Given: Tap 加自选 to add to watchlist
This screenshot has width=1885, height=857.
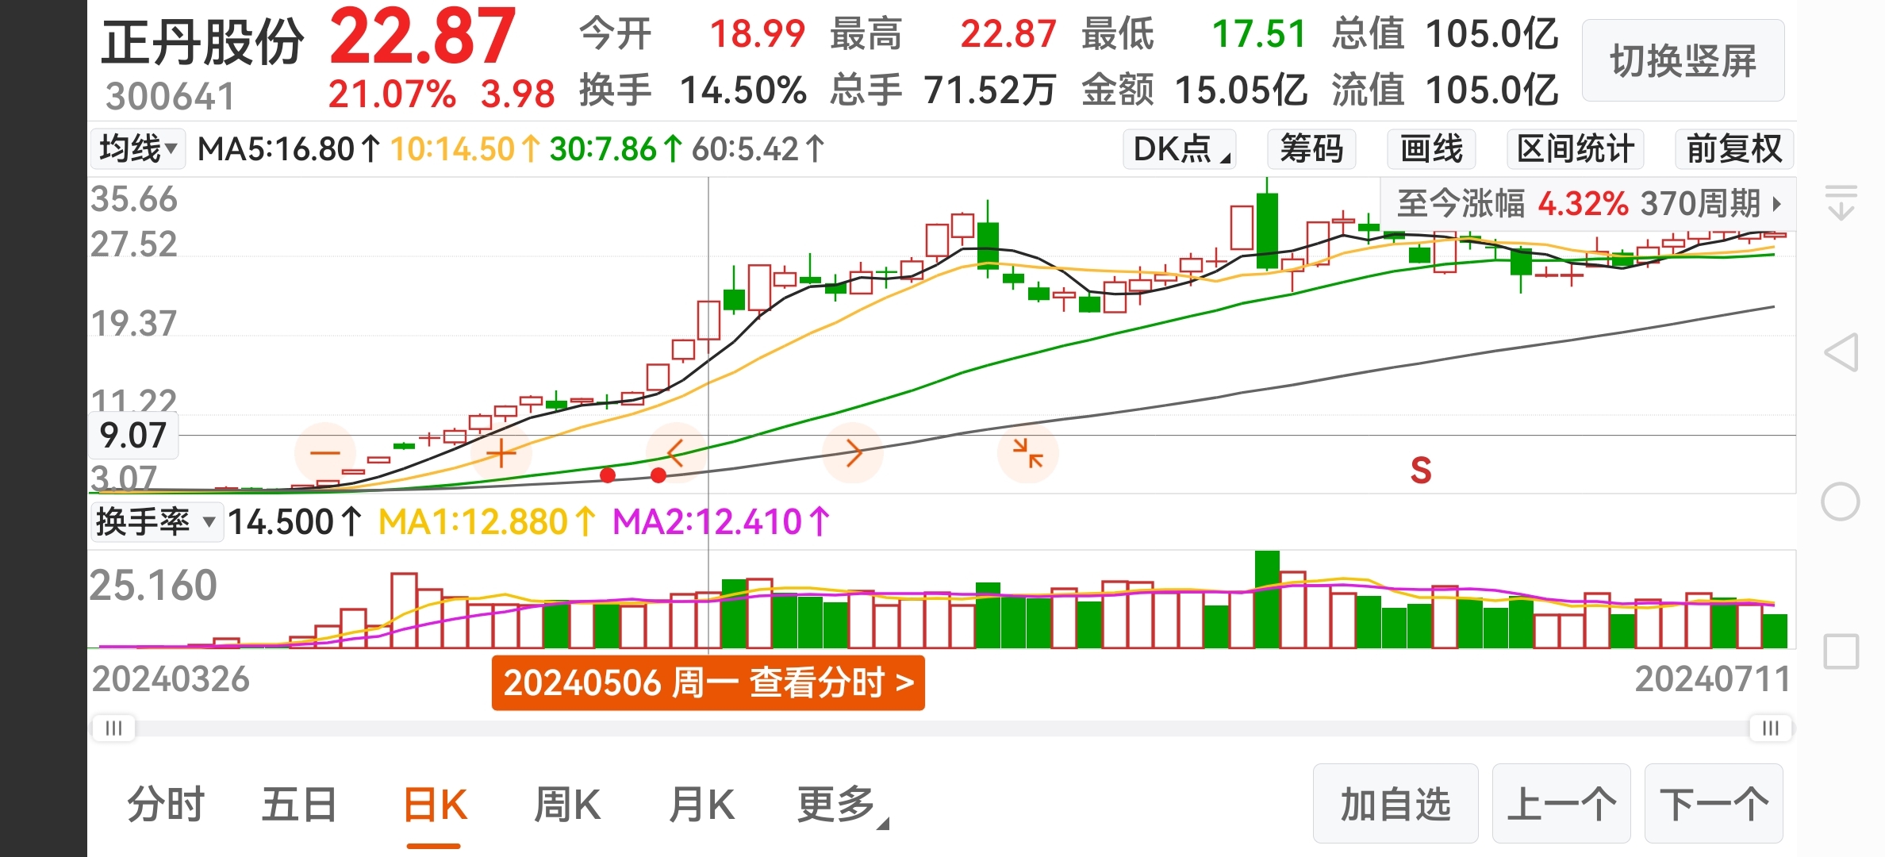Looking at the screenshot, I should 1395,805.
